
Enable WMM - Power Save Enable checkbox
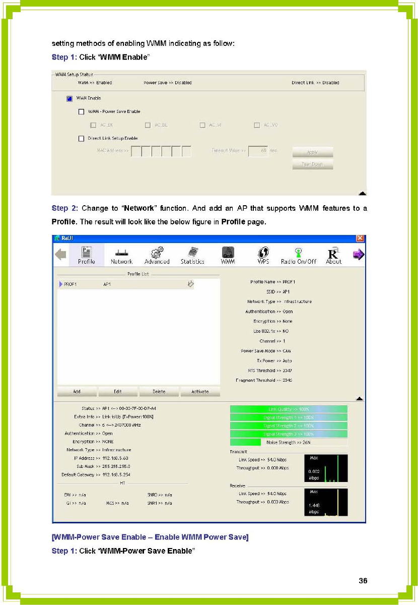81,111
